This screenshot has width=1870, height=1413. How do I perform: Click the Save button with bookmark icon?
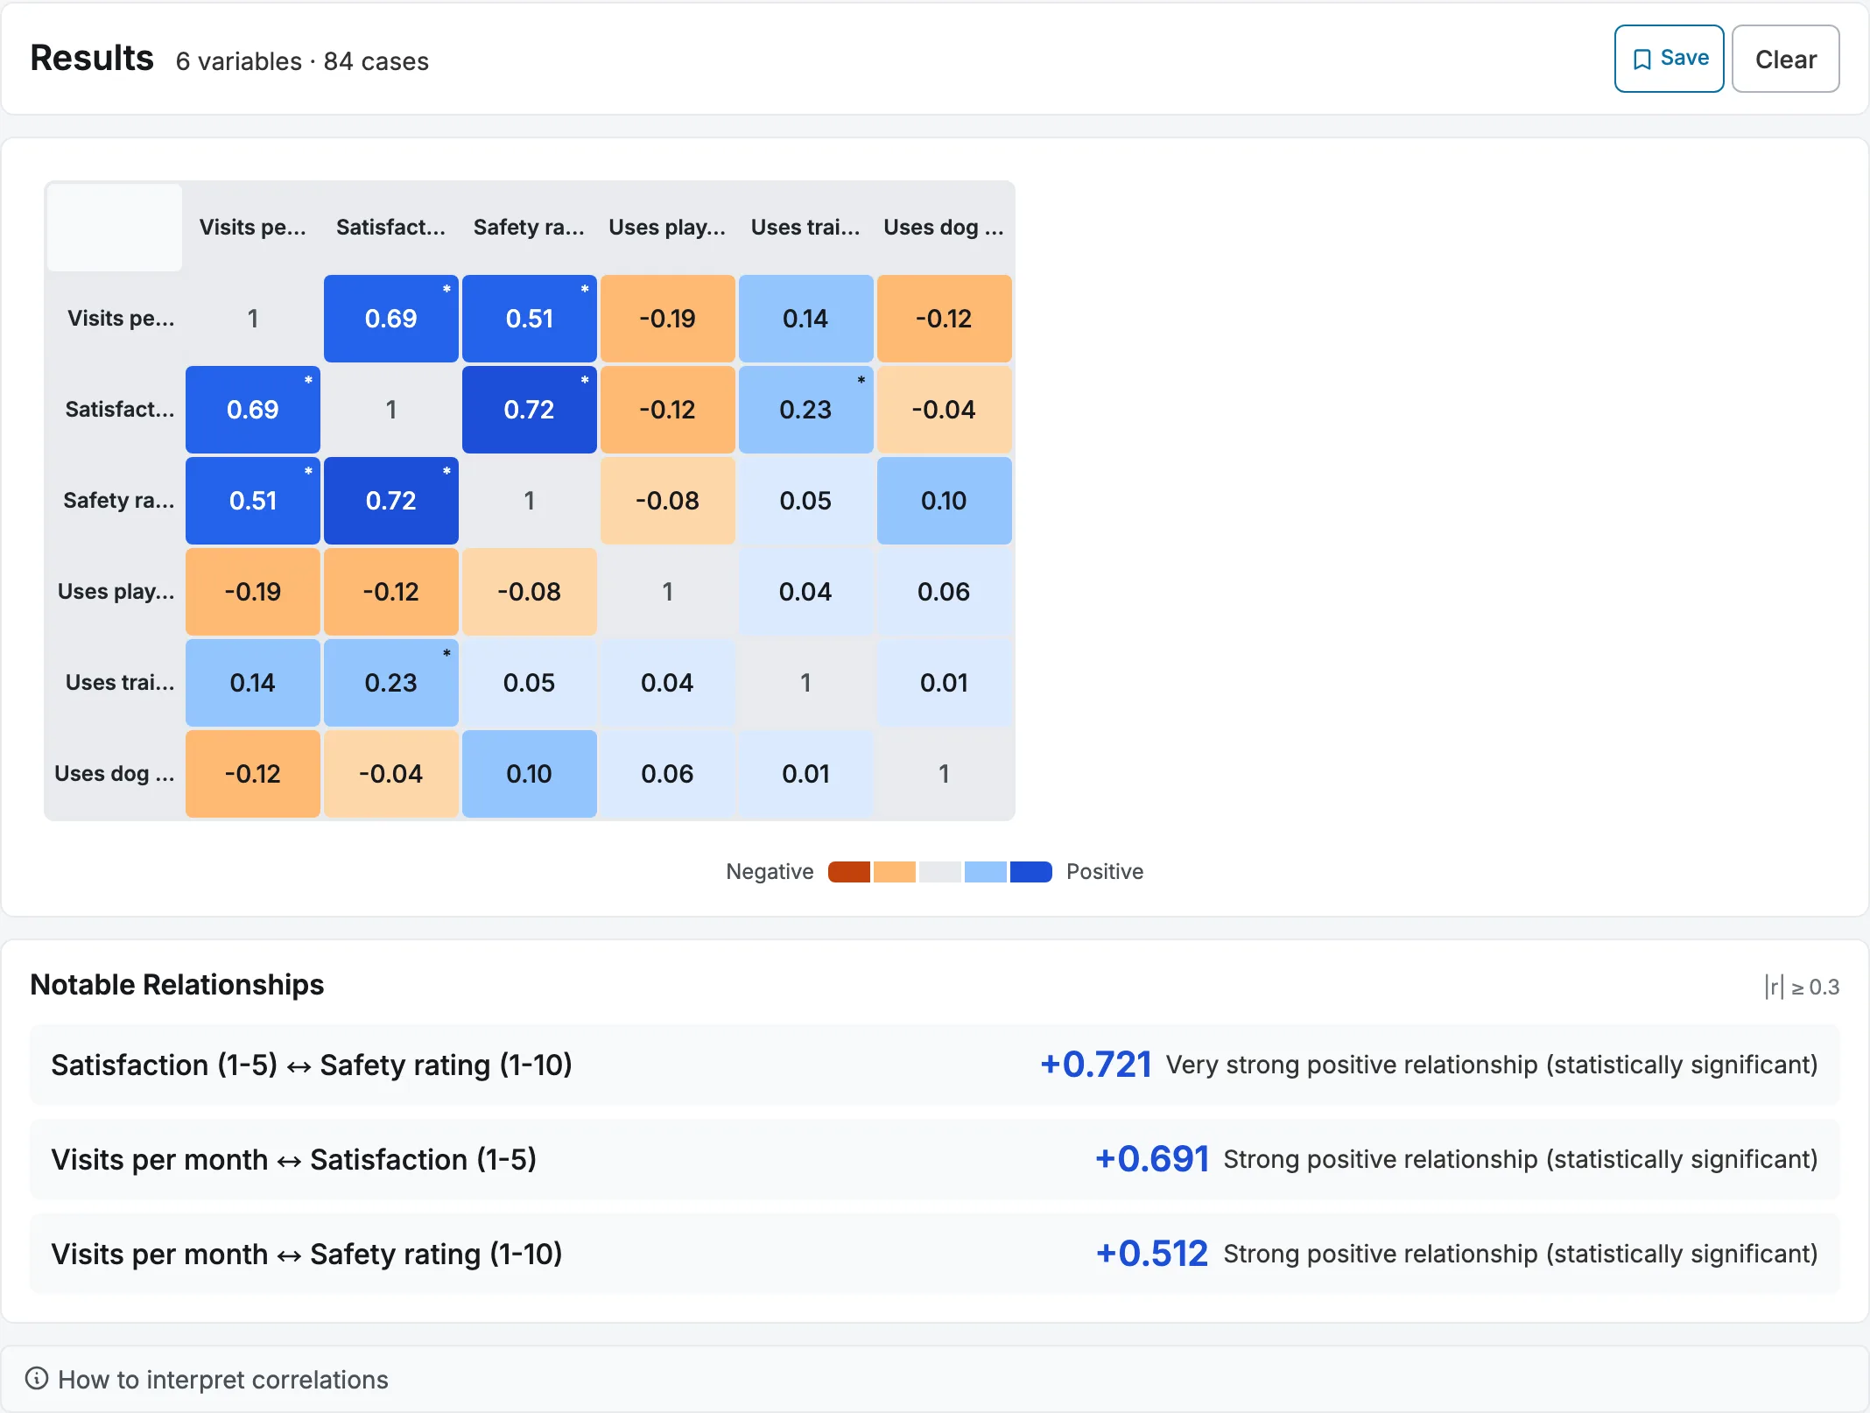coord(1669,59)
